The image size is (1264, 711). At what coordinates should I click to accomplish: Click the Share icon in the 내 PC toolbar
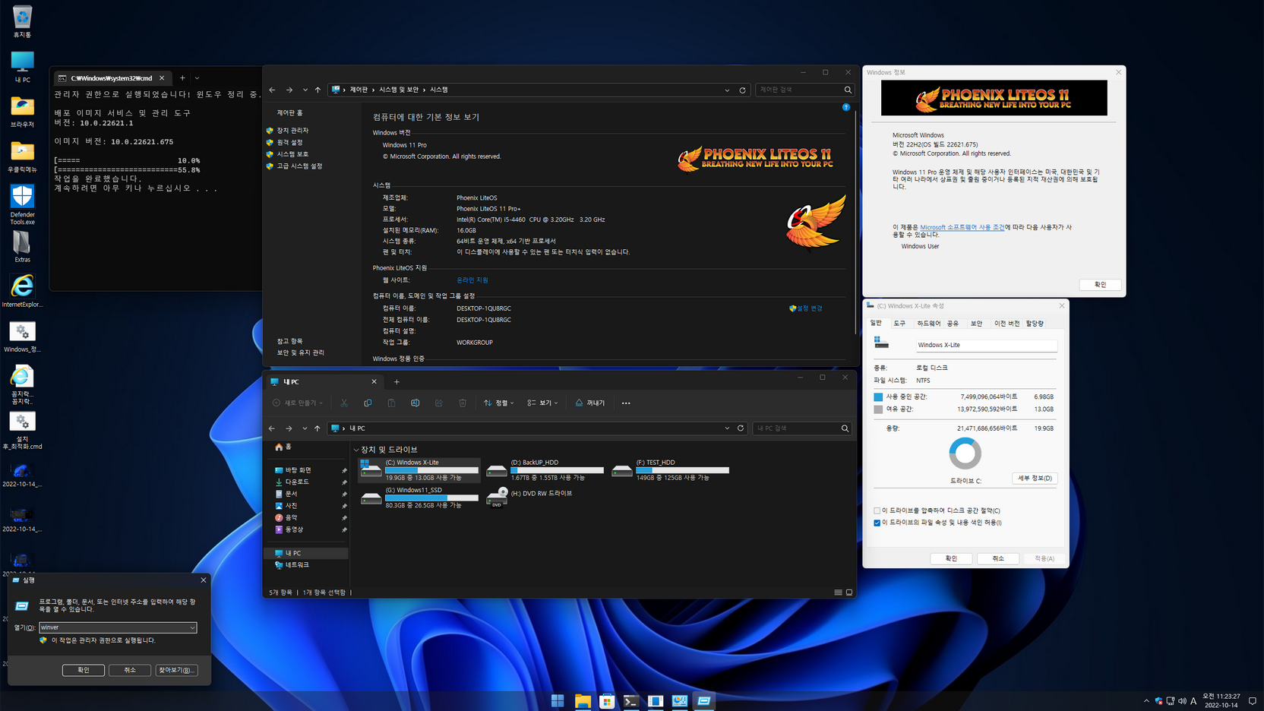click(439, 403)
